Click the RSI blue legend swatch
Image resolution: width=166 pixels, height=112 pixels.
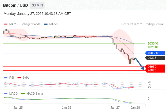pyautogui.click(x=6, y=78)
